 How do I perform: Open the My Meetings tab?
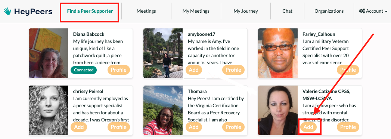(x=196, y=11)
